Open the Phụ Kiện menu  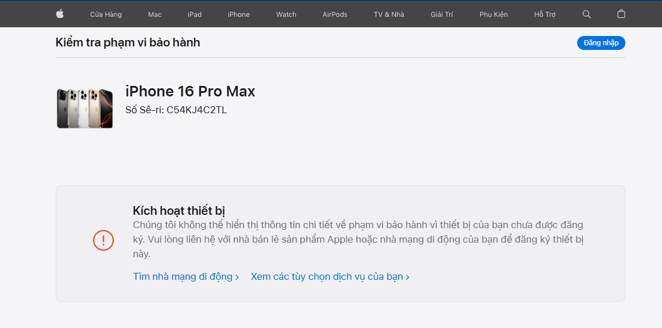493,15
